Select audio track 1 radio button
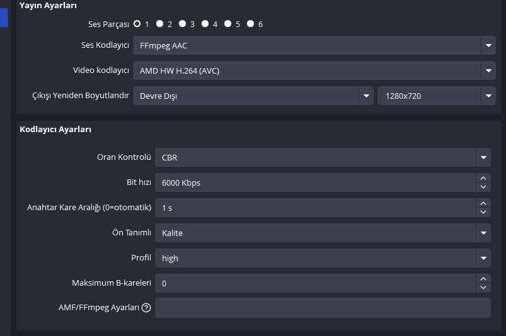The image size is (506, 336). tap(137, 24)
